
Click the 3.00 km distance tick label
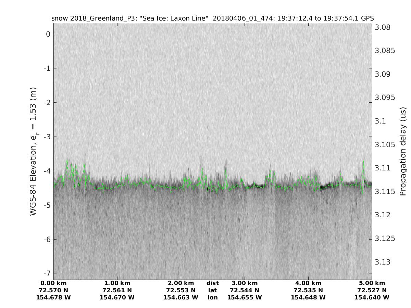click(245, 283)
